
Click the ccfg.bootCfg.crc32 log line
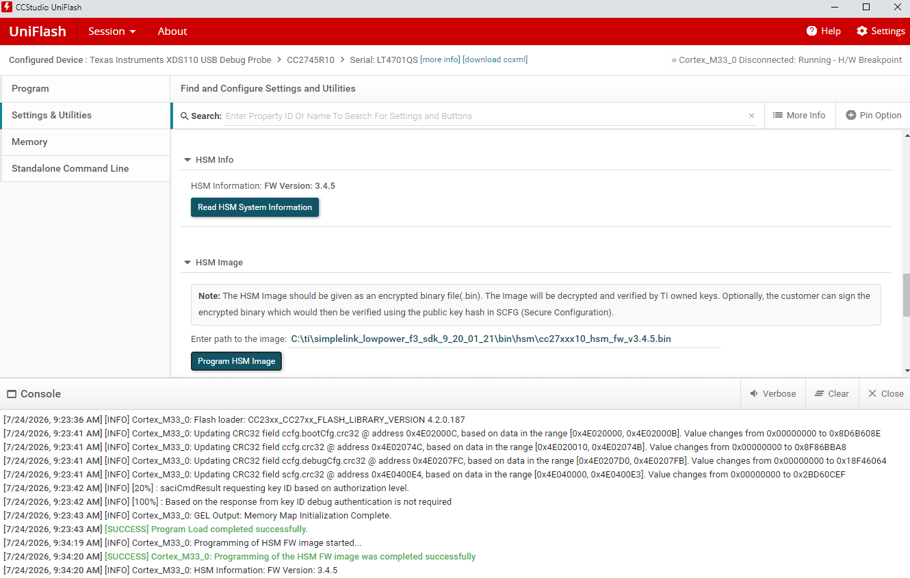(x=442, y=434)
